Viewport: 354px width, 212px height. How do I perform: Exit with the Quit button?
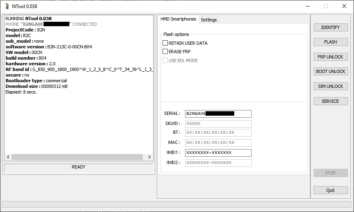[331, 190]
